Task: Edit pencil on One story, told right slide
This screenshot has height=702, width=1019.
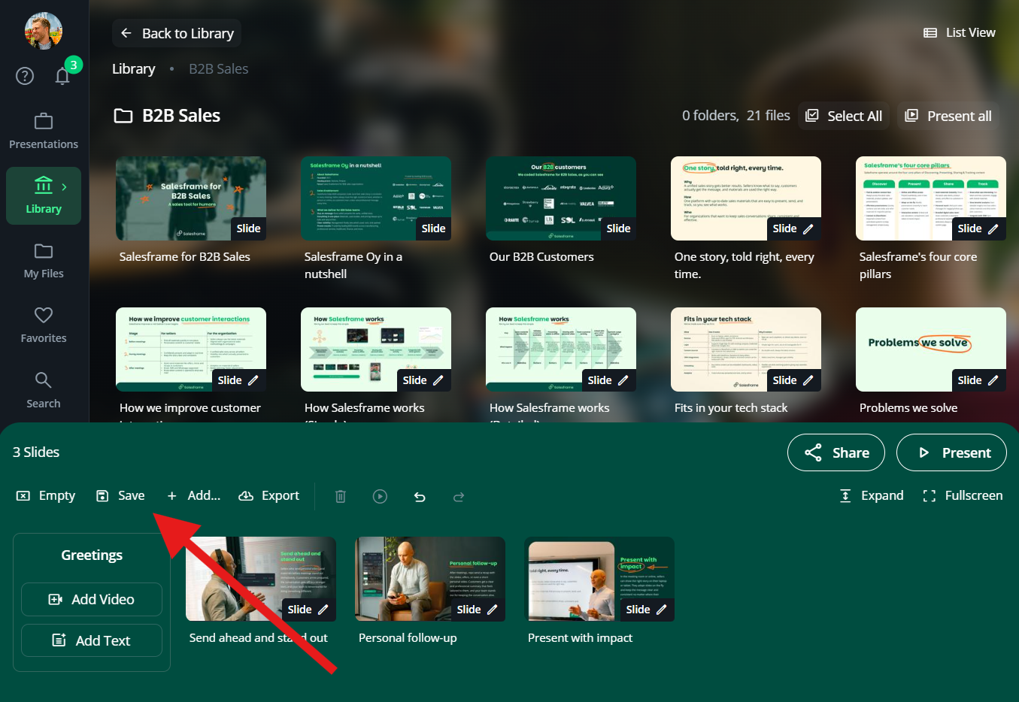Action: (808, 228)
